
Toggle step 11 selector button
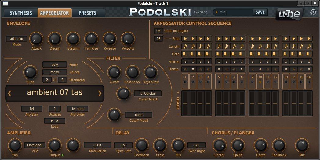[267, 81]
